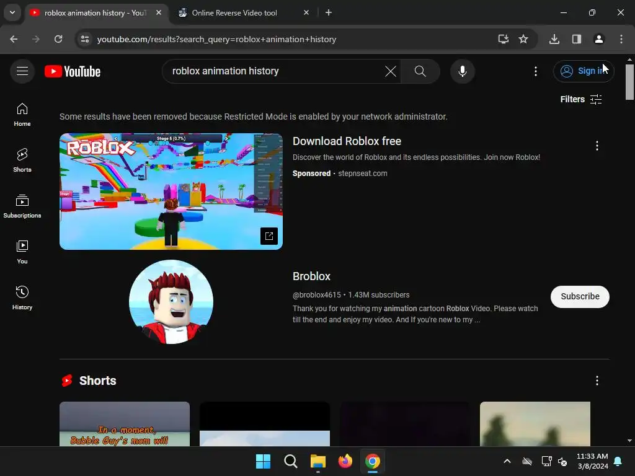Open the 'Bubble Guy's mom' short thumbnail
635x476 pixels.
[x=124, y=424]
